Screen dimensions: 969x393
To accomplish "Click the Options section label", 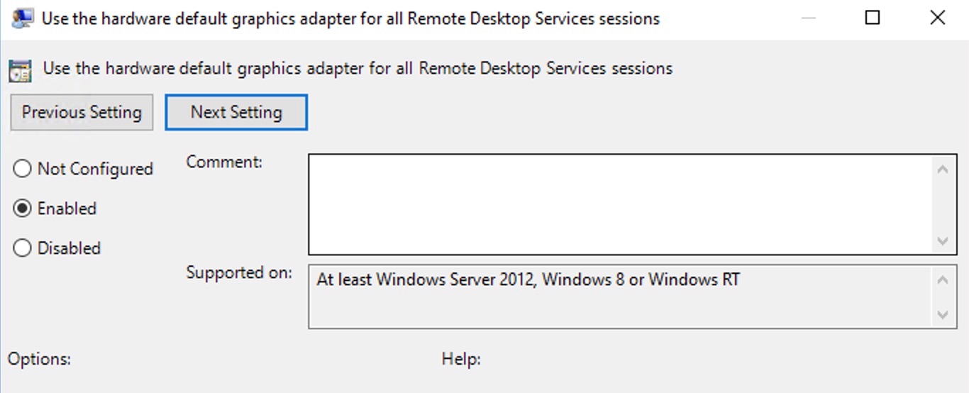I will pos(39,359).
